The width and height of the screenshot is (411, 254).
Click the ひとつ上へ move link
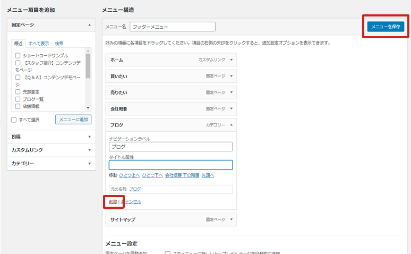click(x=130, y=175)
